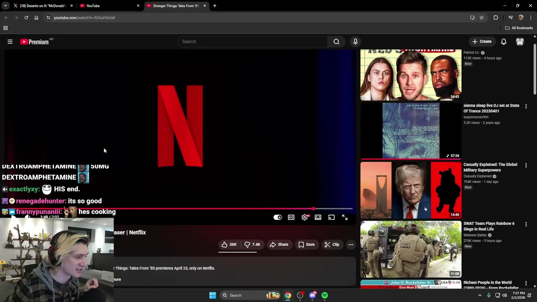Image resolution: width=537 pixels, height=302 pixels.
Task: Expand the video description with 'more'
Action: point(117,279)
